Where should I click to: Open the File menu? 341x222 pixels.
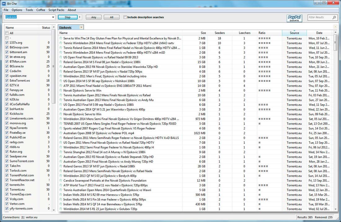pyautogui.click(x=6, y=10)
